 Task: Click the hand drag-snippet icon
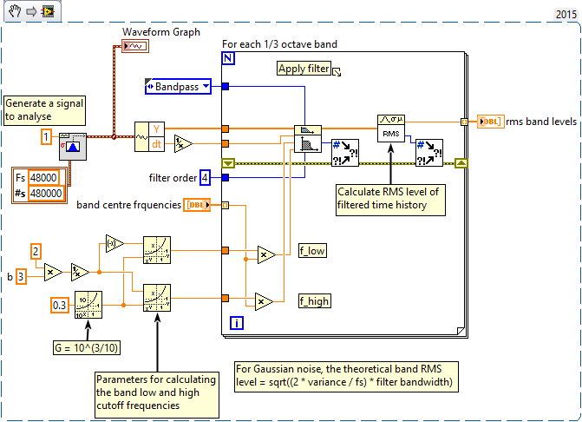(15, 11)
